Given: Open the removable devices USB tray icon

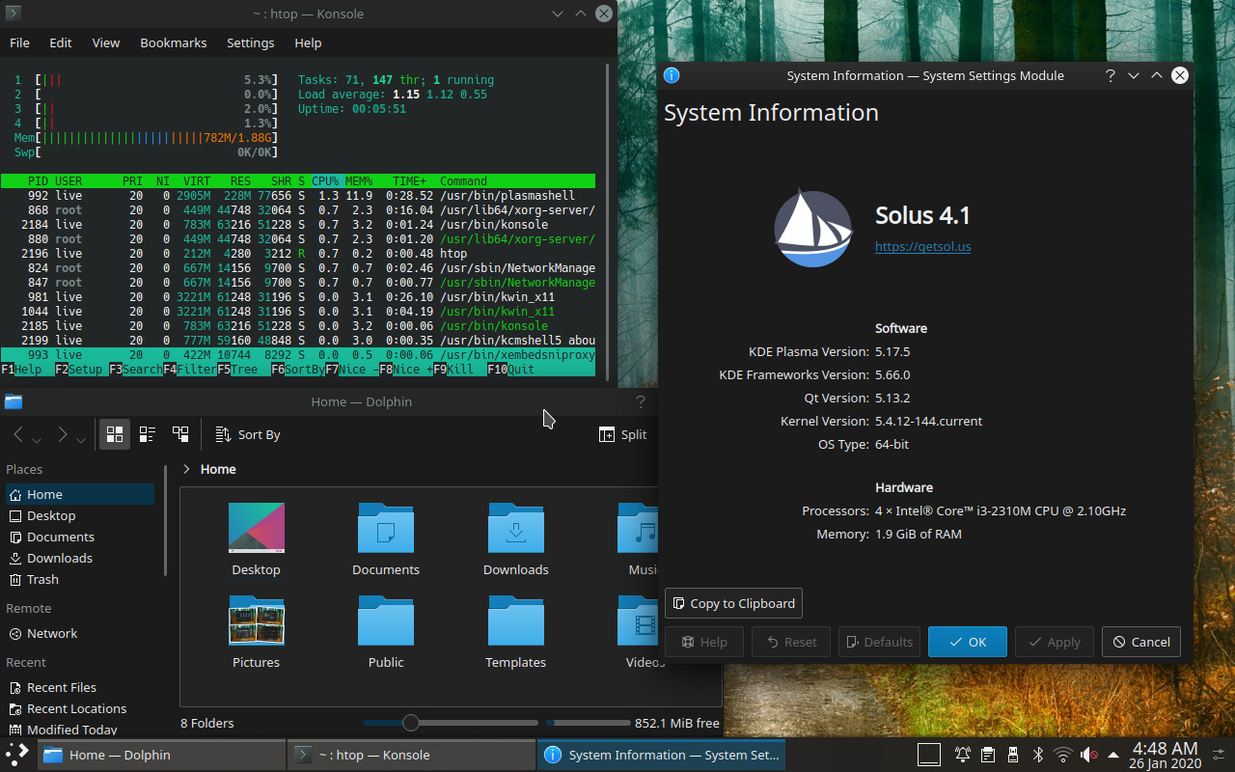Looking at the screenshot, I should click(1013, 755).
